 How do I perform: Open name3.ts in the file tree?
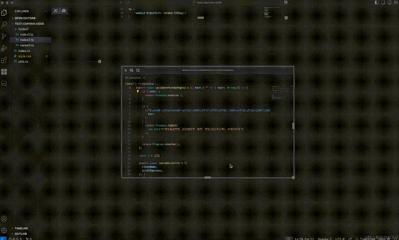27,45
